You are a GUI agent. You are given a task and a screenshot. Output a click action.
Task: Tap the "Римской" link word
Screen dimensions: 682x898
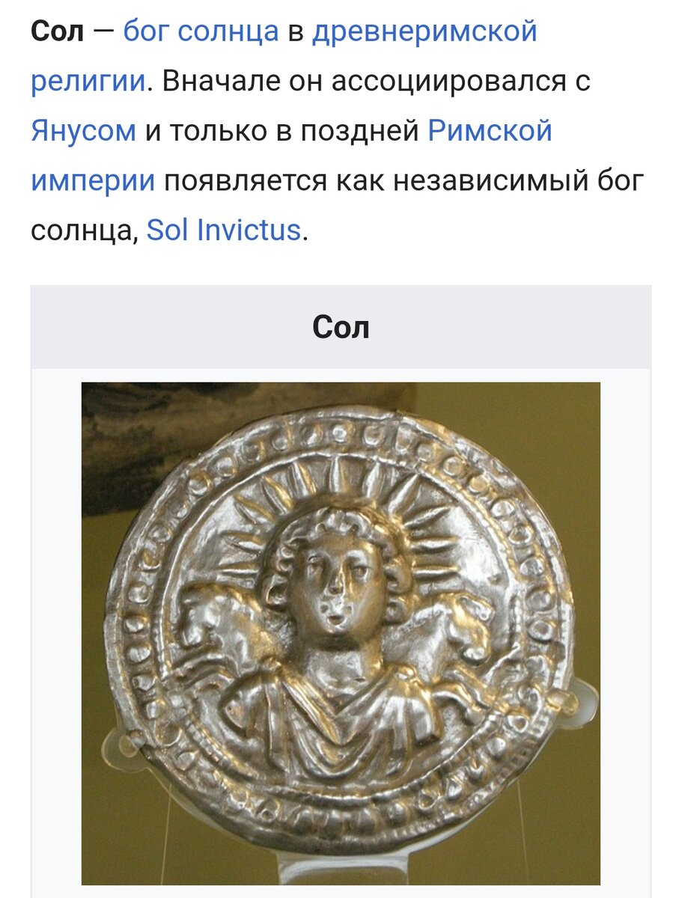[x=490, y=130]
